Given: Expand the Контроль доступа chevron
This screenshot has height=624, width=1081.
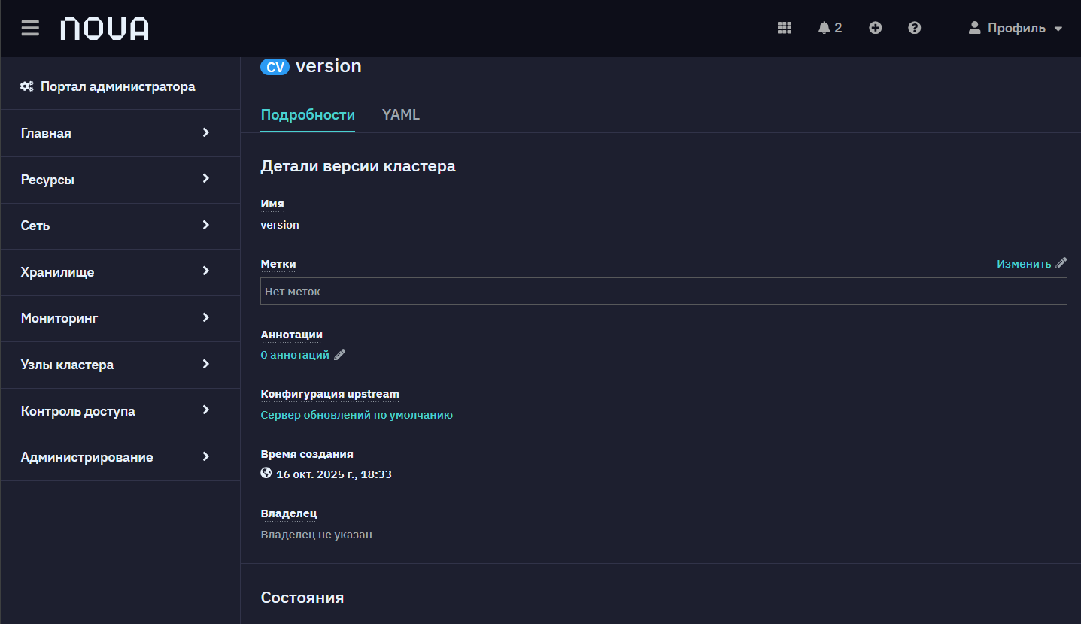Looking at the screenshot, I should pyautogui.click(x=205, y=410).
